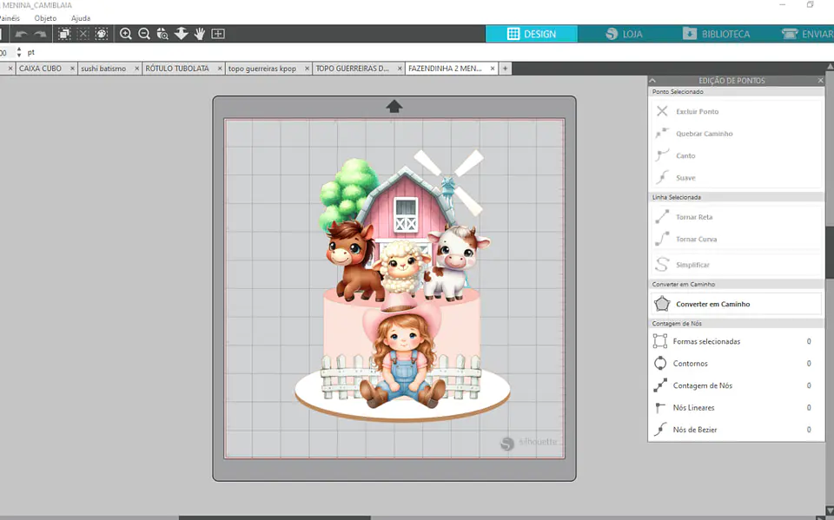Click the horizontal scrollbar thumb
The width and height of the screenshot is (834, 520).
pyautogui.click(x=275, y=517)
